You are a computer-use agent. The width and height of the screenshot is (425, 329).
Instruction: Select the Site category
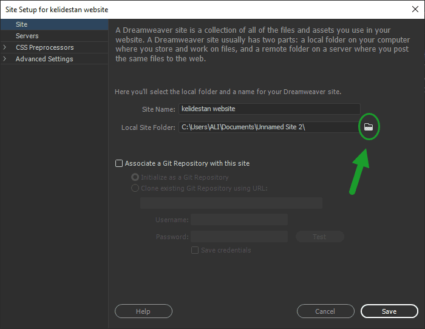[54, 24]
